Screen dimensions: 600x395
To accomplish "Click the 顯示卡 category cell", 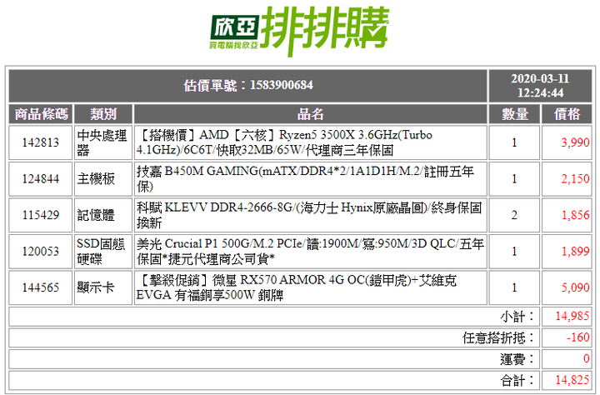I will pyautogui.click(x=103, y=287).
